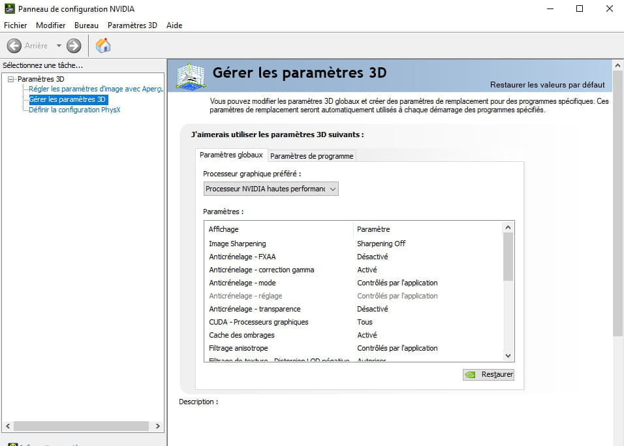
Task: Click settings list scroll up arrow
Action: point(508,227)
